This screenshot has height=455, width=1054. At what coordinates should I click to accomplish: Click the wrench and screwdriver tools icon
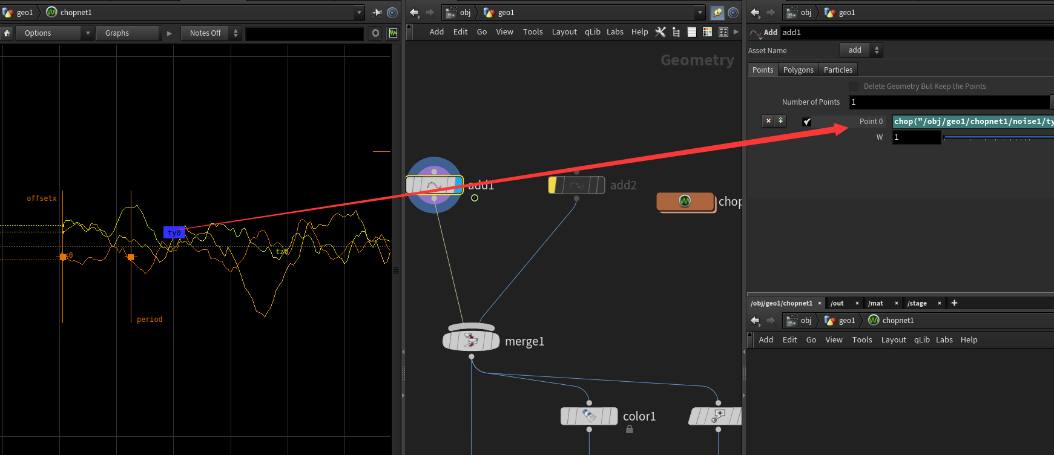click(660, 32)
